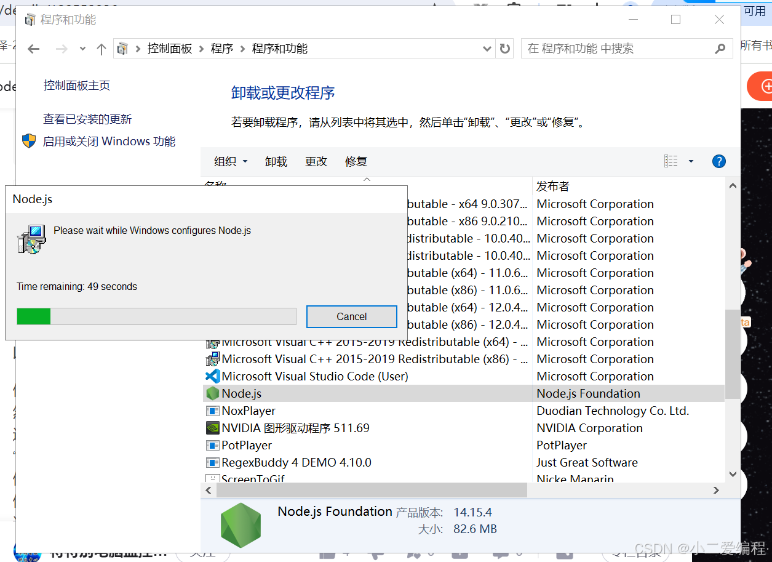Image resolution: width=772 pixels, height=562 pixels.
Task: Select NVIDIA 图形驱动程序 511.69 row
Action: (464, 428)
